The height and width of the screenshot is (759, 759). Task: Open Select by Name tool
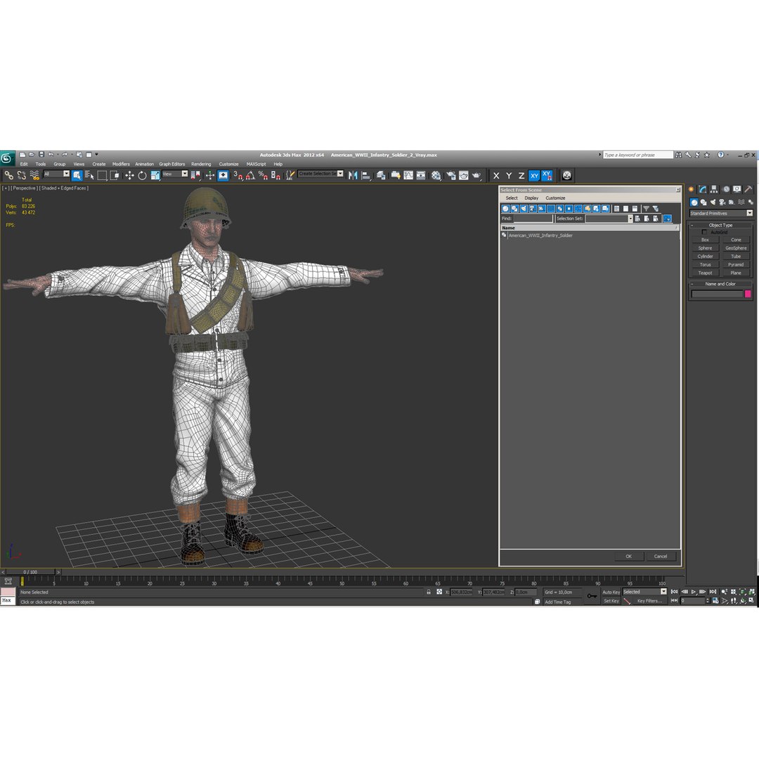[89, 175]
